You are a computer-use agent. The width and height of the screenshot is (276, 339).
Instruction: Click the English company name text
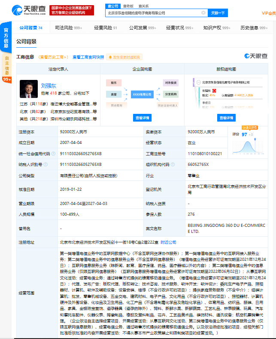click(x=227, y=228)
